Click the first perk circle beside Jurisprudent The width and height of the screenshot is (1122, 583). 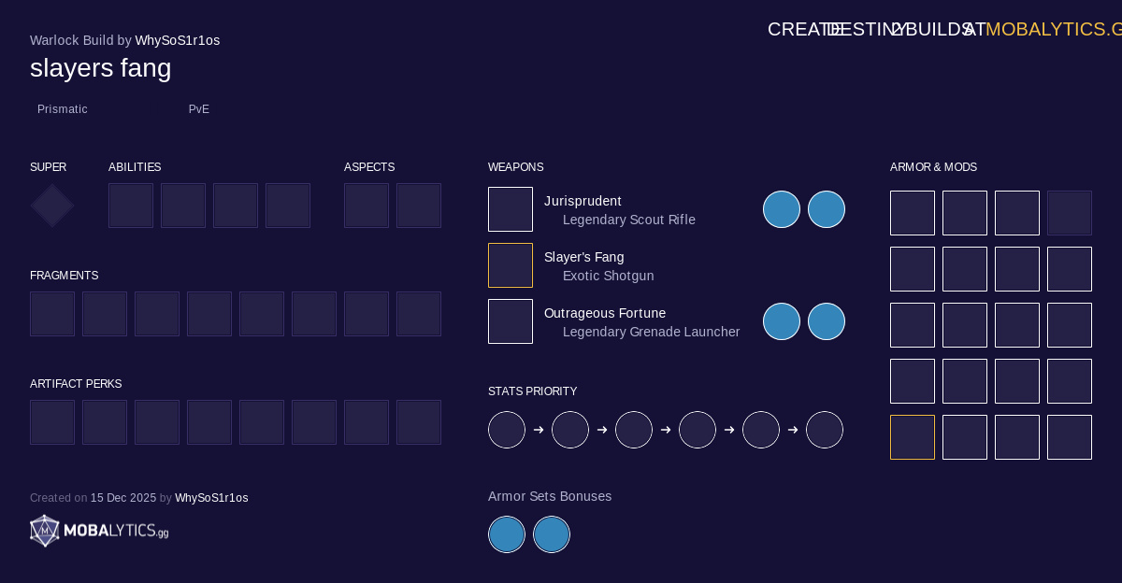(782, 209)
